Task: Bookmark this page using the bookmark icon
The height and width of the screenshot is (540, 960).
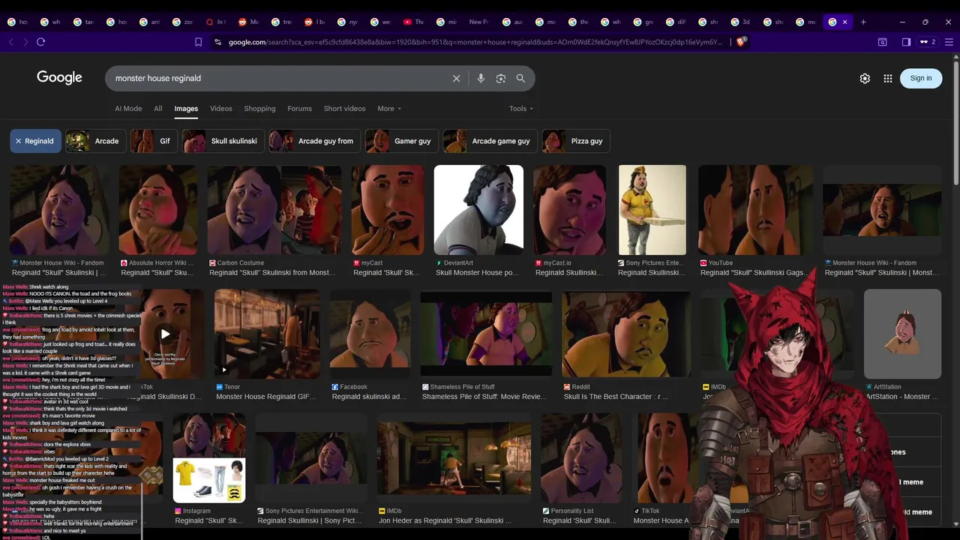Action: click(x=198, y=42)
